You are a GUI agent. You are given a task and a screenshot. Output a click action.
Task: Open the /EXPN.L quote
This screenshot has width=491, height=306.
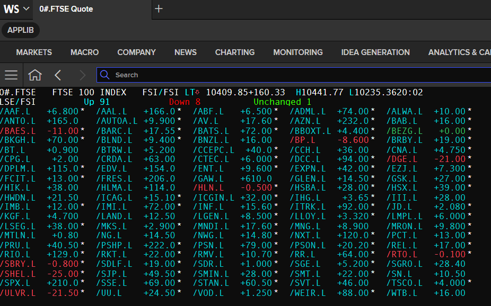pos(308,168)
